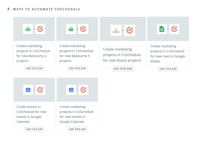Click Google Calendar icon in create-events card
Screen dimensions: 207x141
[x=28, y=90]
